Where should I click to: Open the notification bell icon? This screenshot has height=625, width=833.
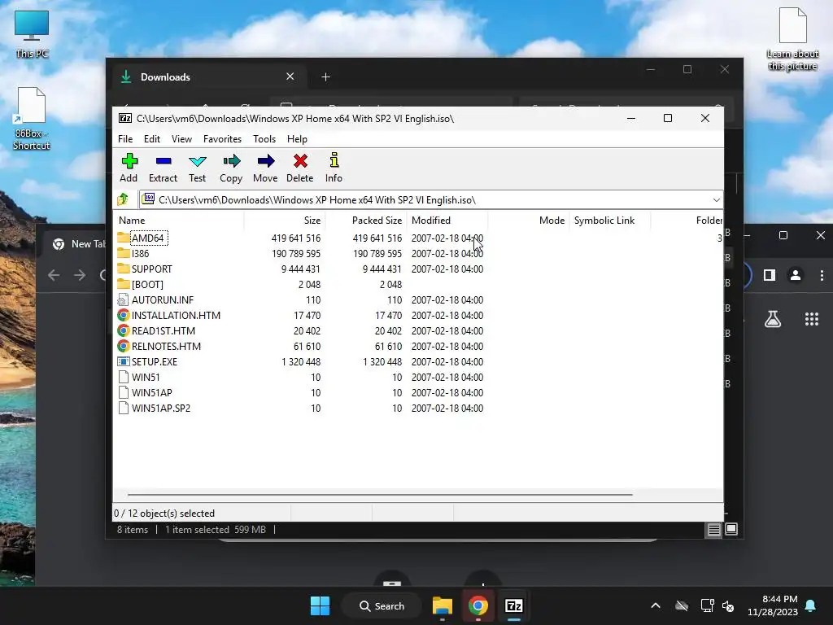click(811, 605)
